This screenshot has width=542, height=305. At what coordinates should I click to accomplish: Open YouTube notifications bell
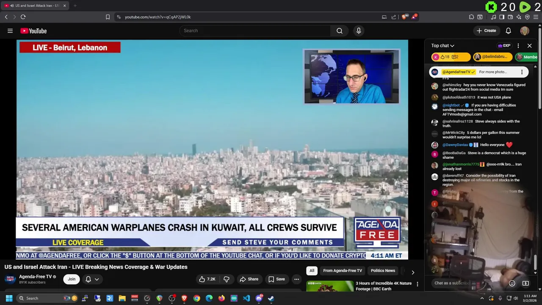coord(509,30)
